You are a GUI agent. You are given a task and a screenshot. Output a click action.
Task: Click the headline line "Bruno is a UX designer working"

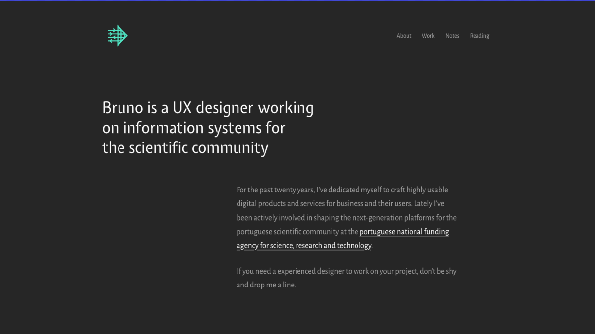208,108
